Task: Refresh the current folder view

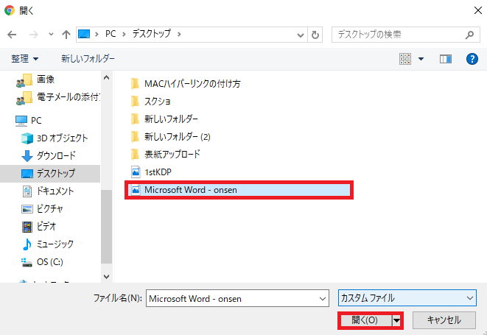Action: tap(315, 35)
